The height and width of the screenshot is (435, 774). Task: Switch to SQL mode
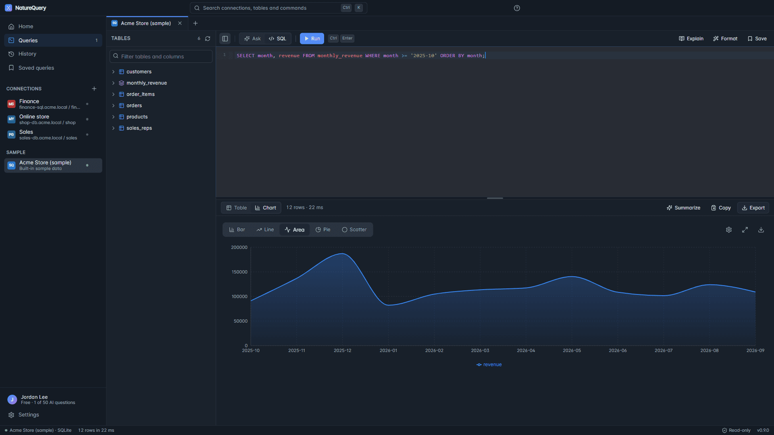(x=278, y=39)
